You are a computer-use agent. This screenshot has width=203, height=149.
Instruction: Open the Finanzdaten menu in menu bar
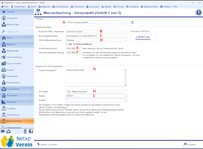pyautogui.click(x=78, y=6)
